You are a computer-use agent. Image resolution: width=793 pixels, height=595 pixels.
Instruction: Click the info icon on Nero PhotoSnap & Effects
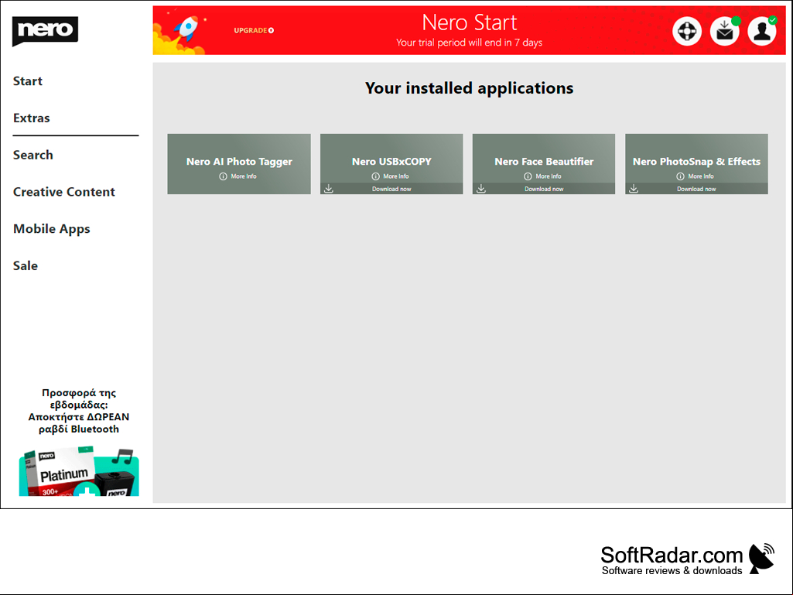tap(680, 176)
